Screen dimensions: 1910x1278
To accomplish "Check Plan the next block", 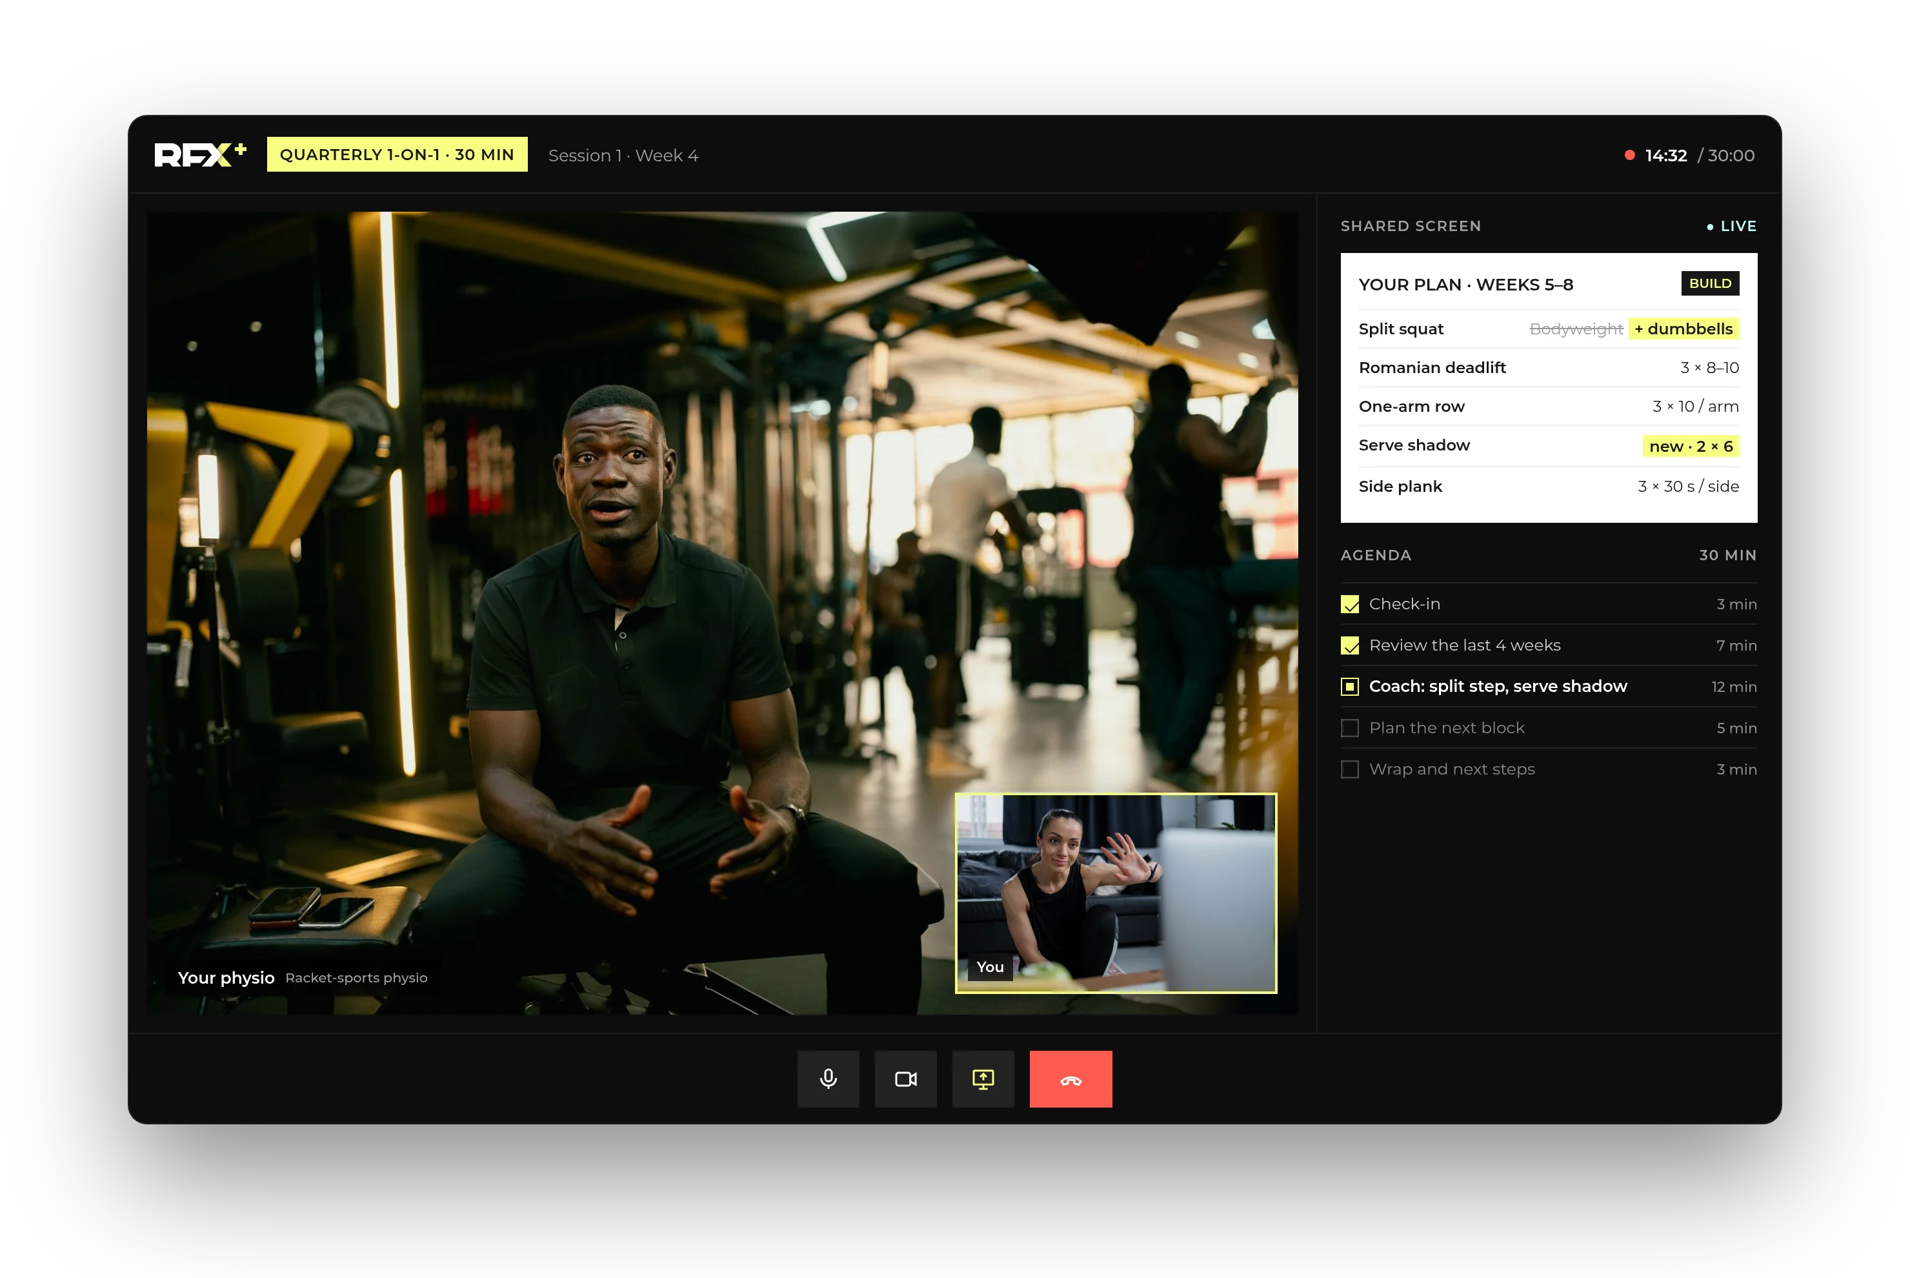I will [x=1350, y=728].
